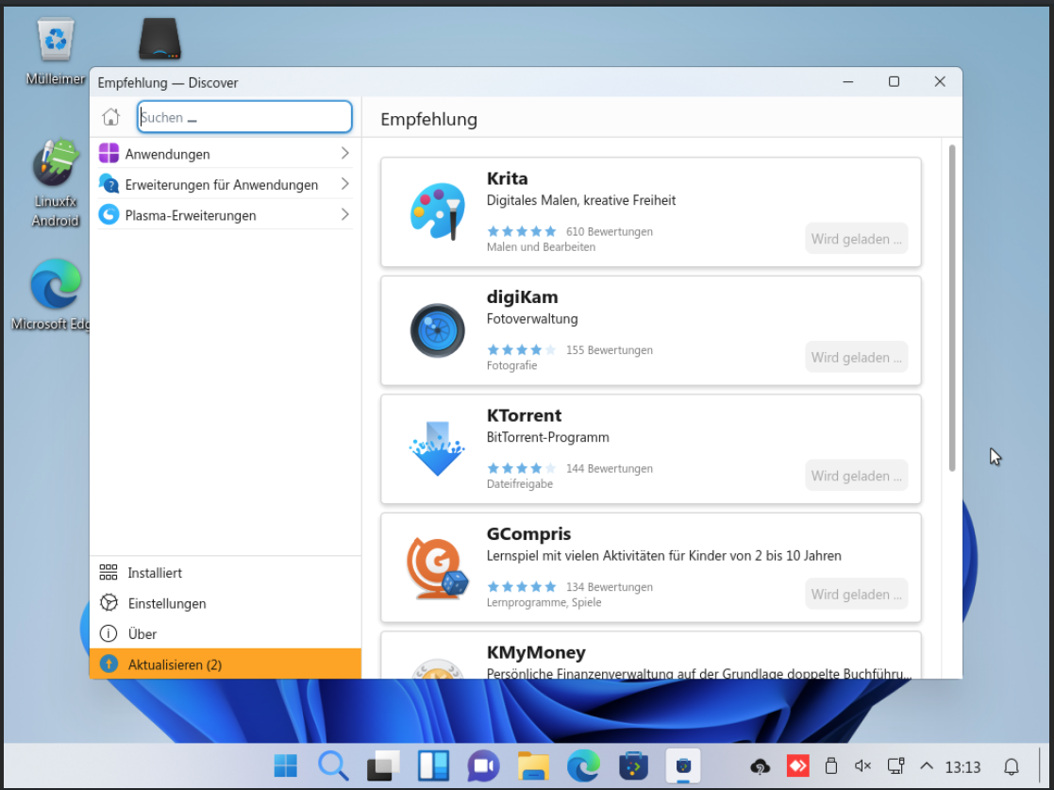1054x790 pixels.
Task: Click the Malen und Bearbeiten category text
Action: pyautogui.click(x=541, y=246)
